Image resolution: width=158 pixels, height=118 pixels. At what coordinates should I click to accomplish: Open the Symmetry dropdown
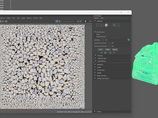(x=115, y=40)
